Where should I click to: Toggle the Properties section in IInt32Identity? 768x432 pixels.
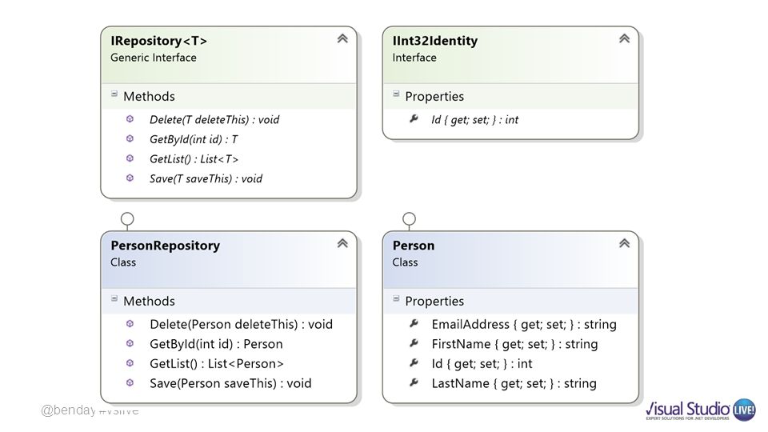tap(396, 94)
